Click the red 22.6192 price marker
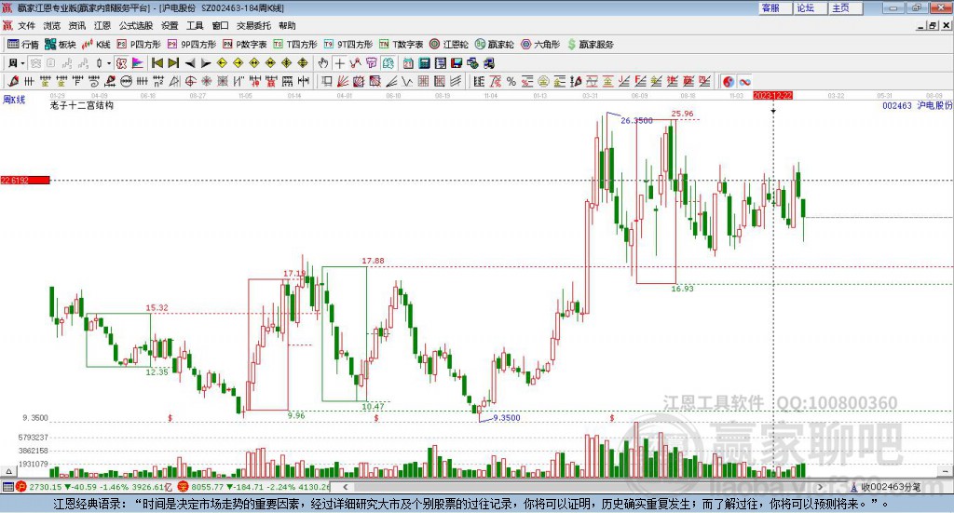This screenshot has width=954, height=513. point(25,180)
